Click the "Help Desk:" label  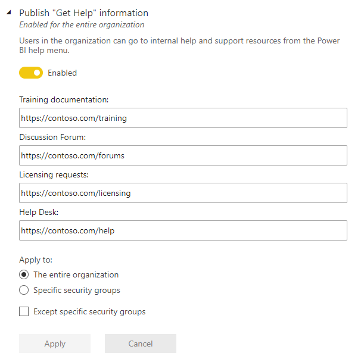[39, 212]
